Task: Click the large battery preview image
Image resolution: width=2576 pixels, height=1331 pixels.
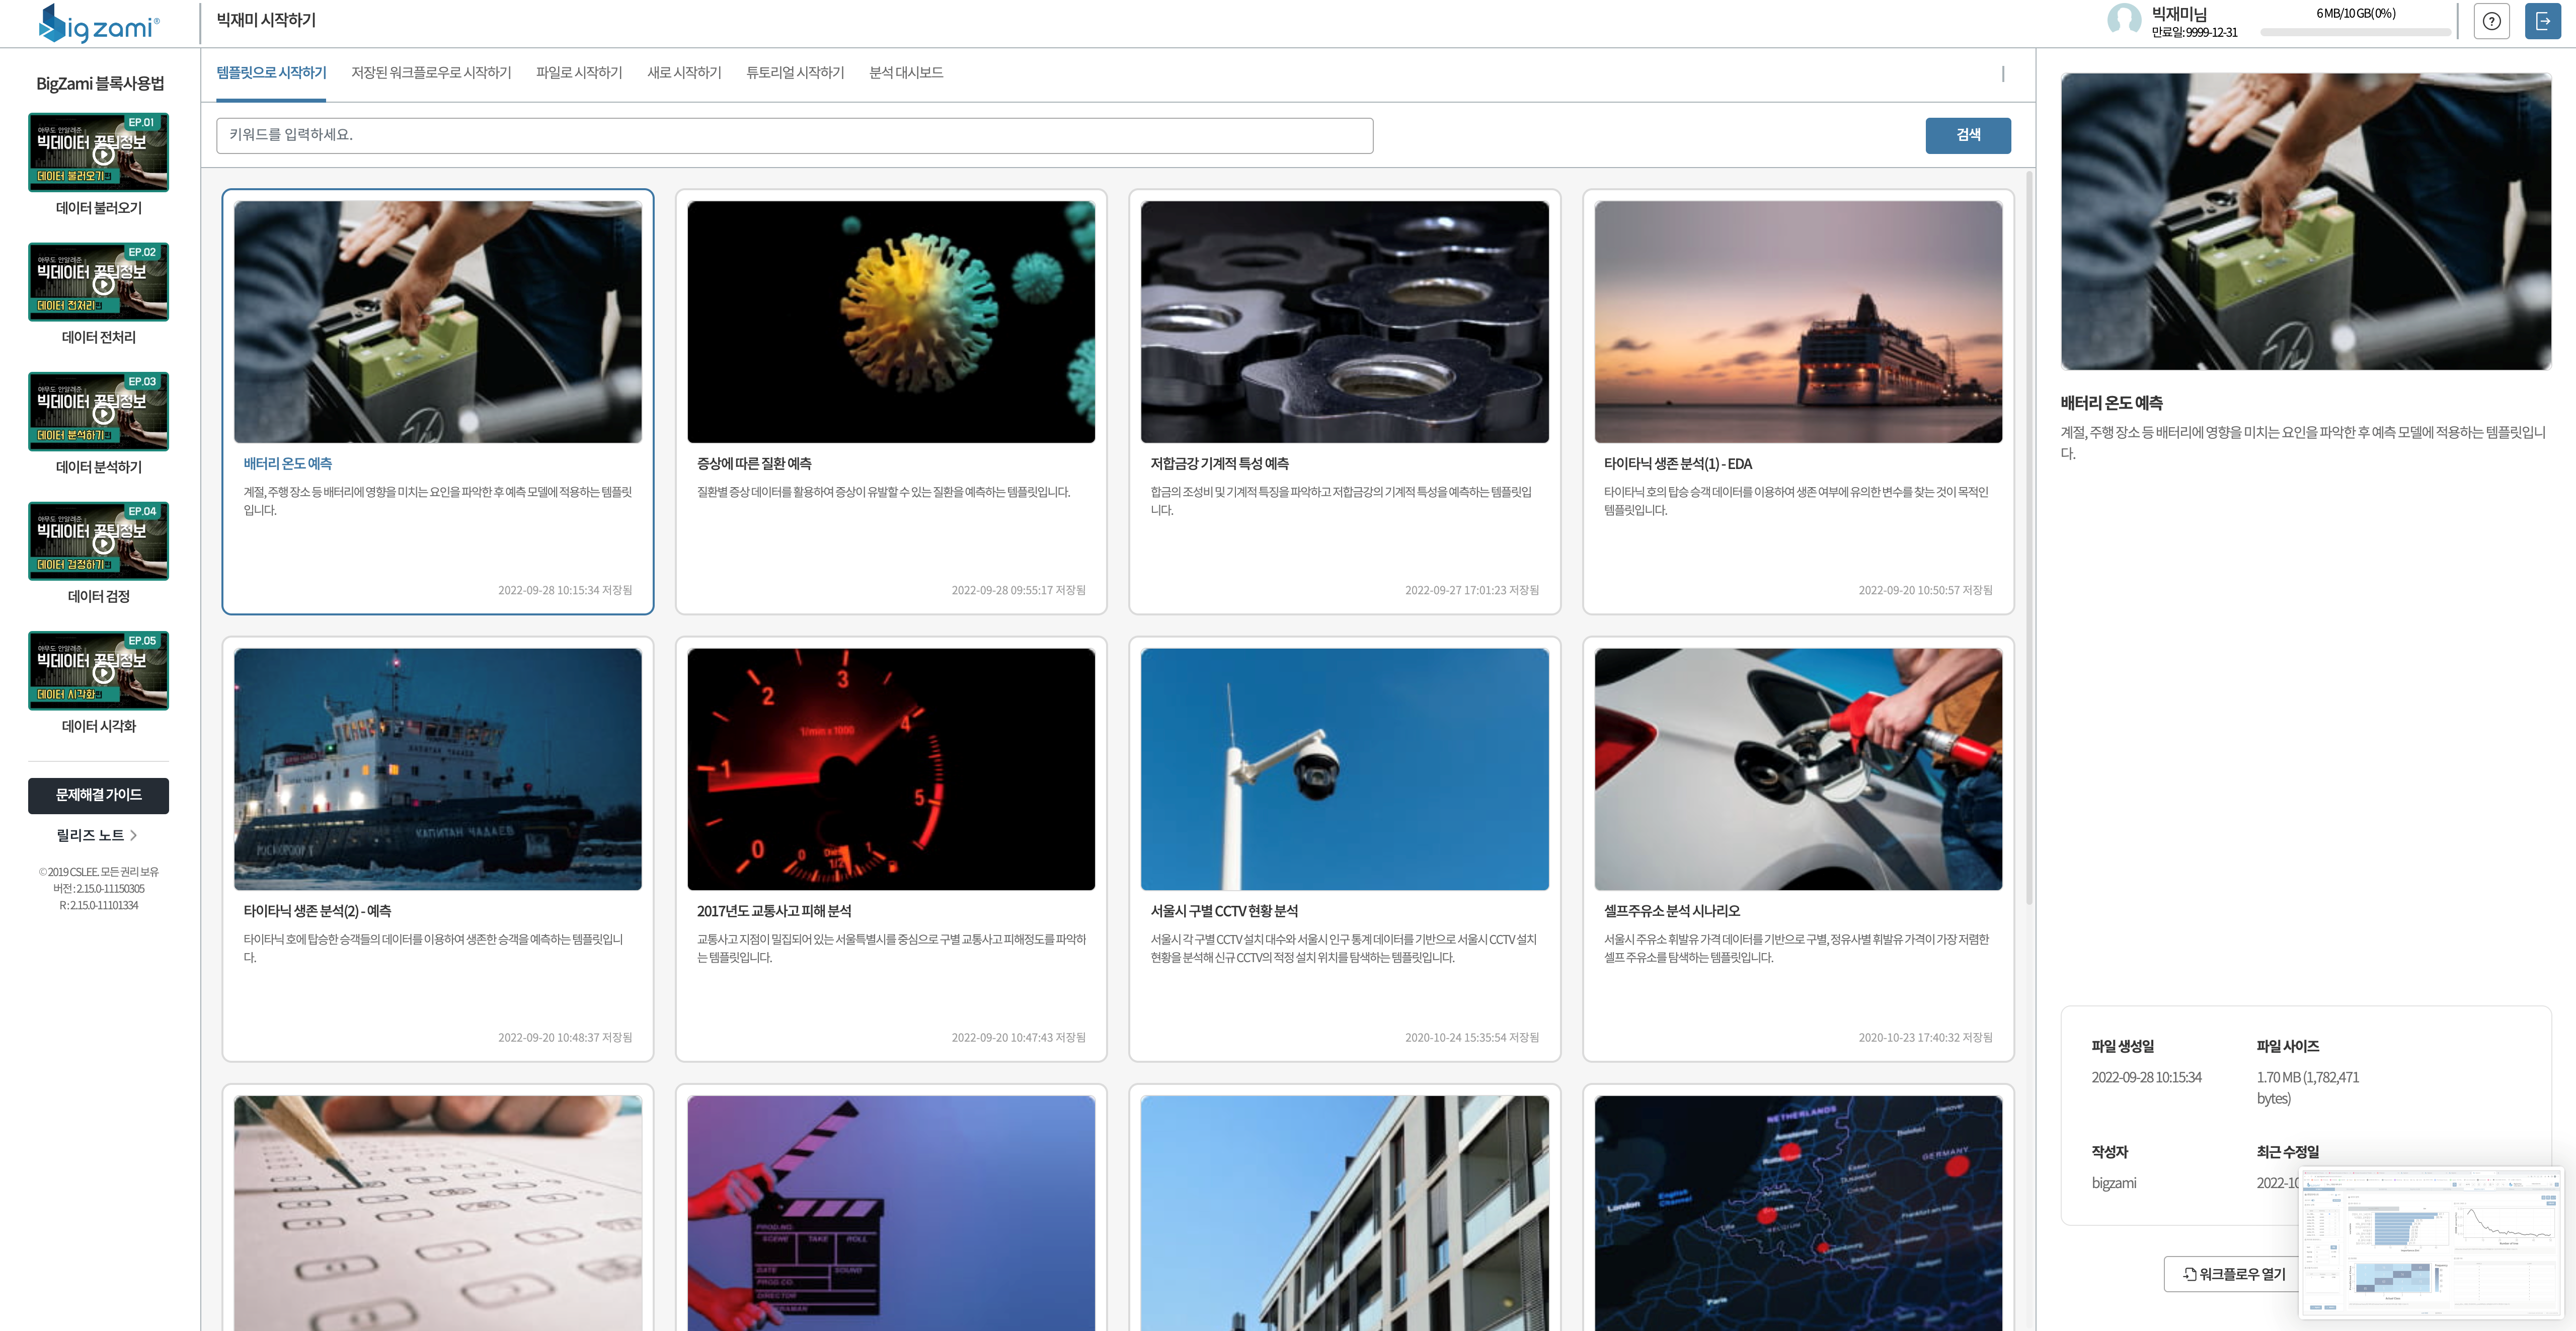Action: 2305,221
